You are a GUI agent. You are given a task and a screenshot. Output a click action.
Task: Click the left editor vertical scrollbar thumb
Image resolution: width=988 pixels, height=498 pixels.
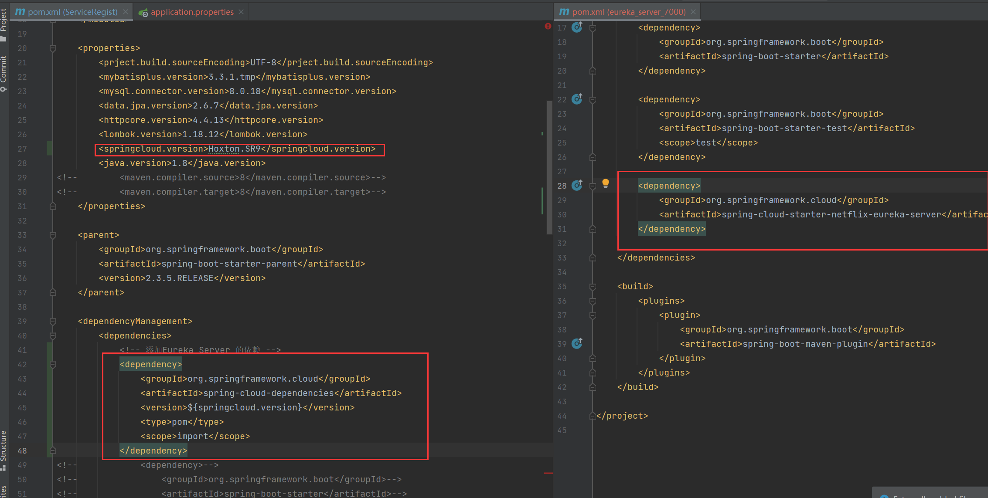pyautogui.click(x=549, y=168)
